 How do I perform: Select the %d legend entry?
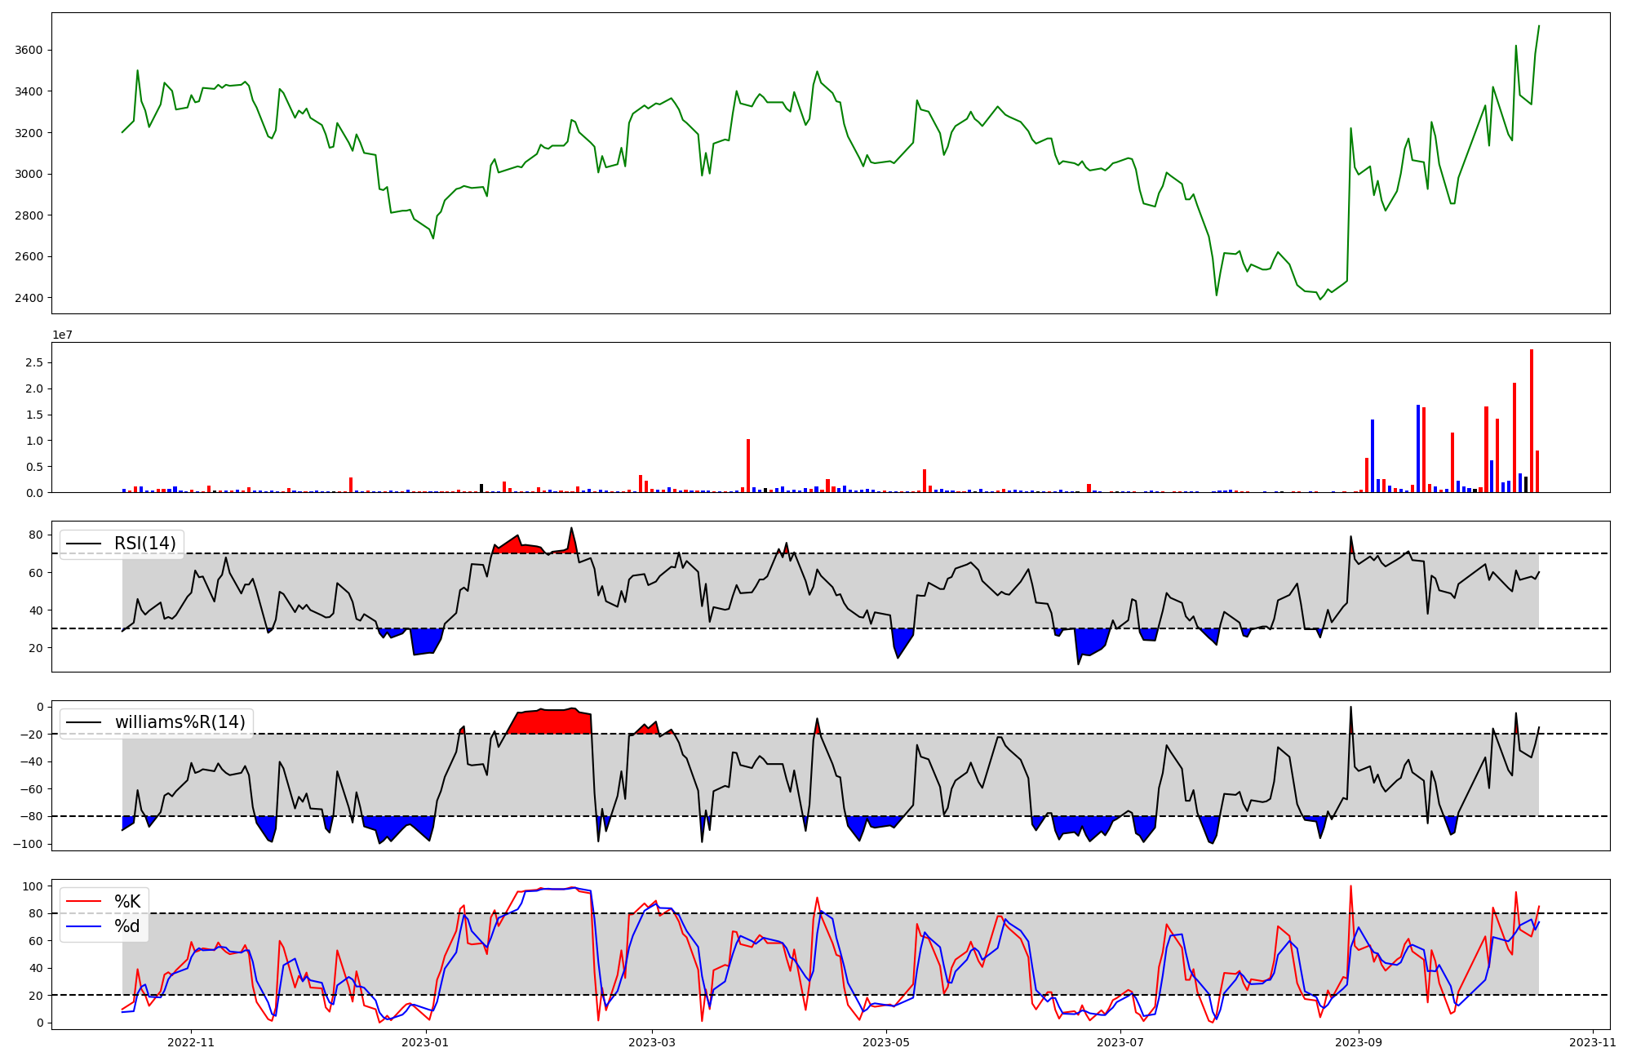(x=126, y=926)
